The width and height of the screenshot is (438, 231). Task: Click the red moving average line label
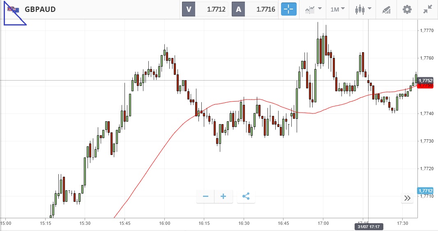pyautogui.click(x=425, y=86)
